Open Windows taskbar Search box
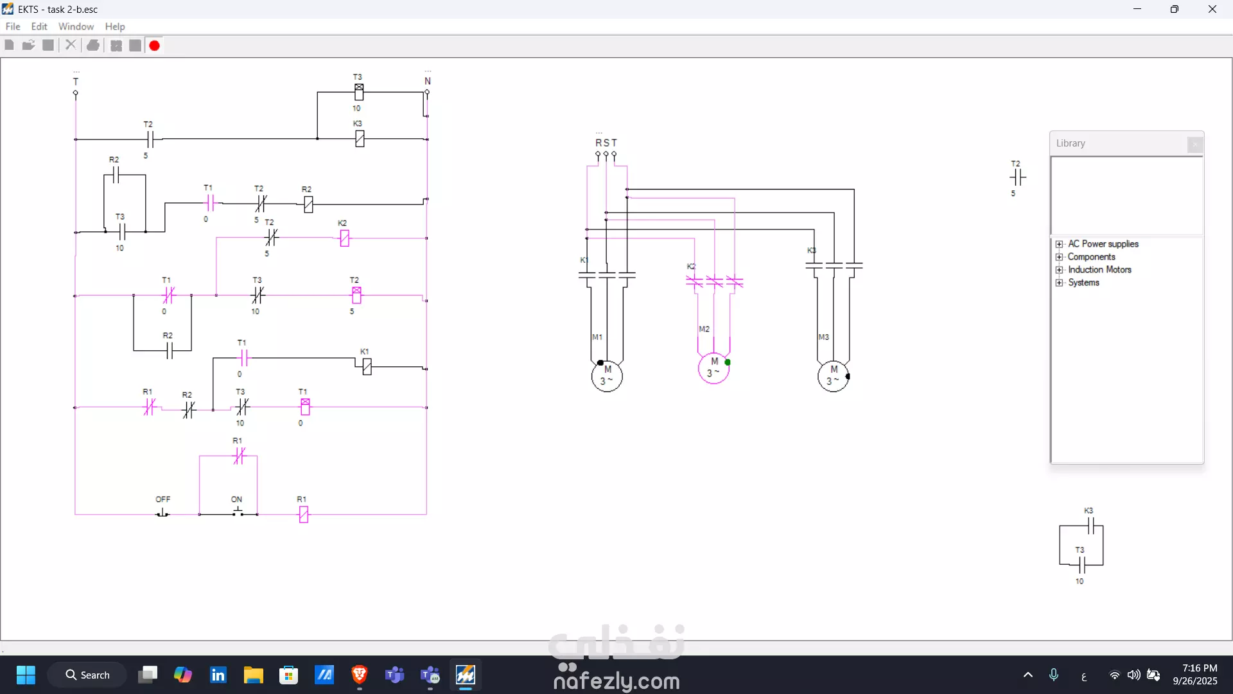 (87, 675)
